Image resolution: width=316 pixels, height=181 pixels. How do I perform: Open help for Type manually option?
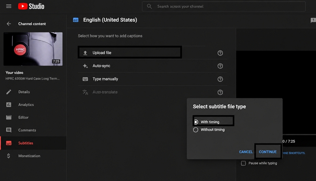click(220, 79)
